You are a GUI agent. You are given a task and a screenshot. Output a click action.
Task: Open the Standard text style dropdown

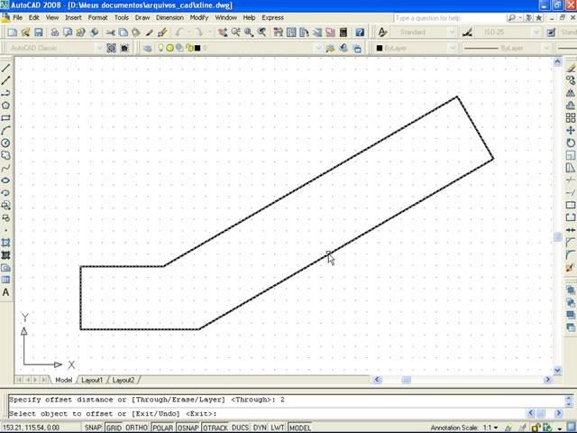point(452,32)
